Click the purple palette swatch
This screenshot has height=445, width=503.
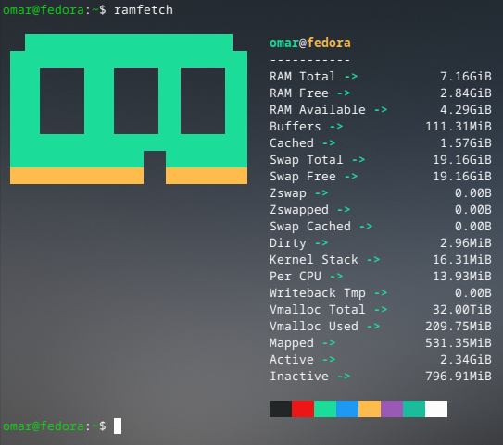[x=392, y=409]
